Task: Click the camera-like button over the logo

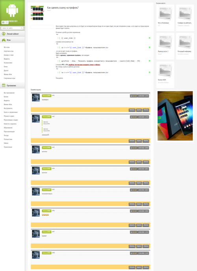Action: pos(3,23)
